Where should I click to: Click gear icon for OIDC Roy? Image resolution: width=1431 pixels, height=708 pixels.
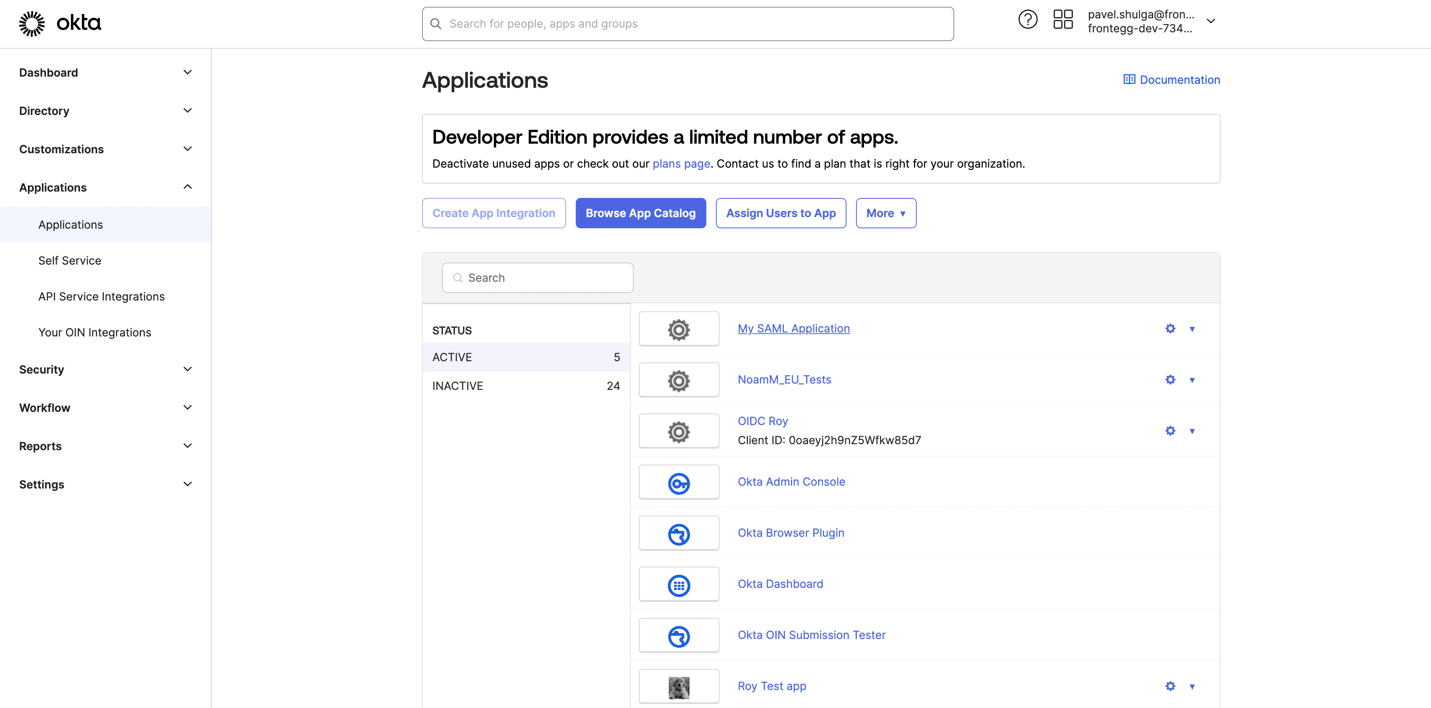click(x=1170, y=431)
